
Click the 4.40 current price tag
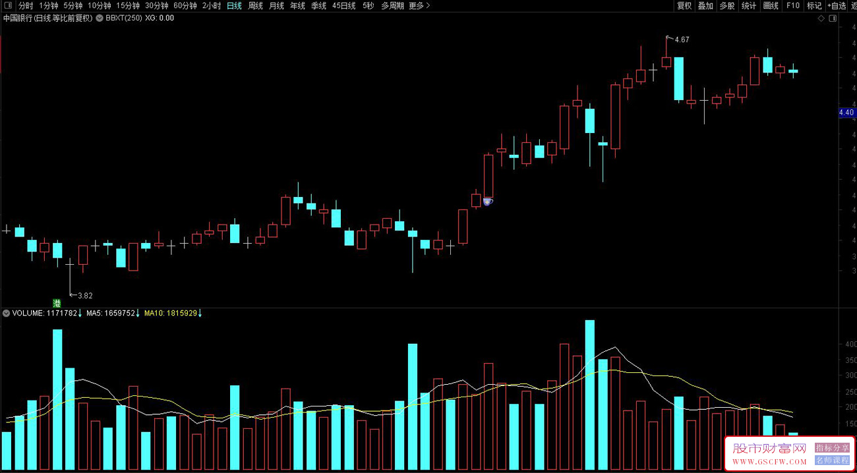846,113
